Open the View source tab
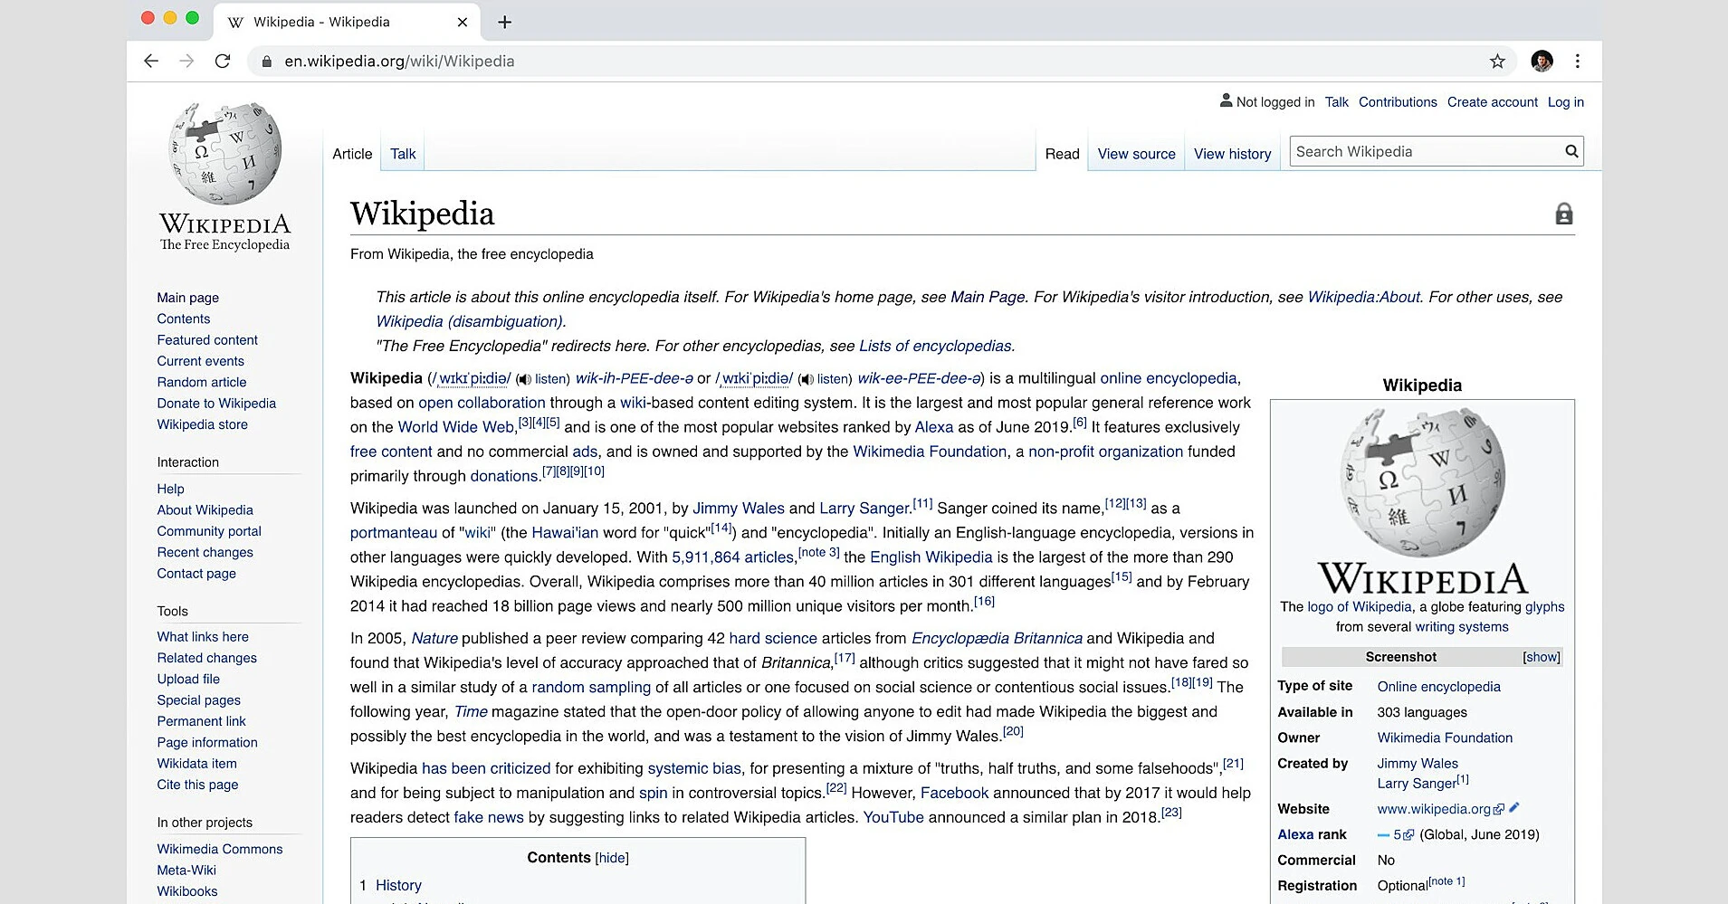Image resolution: width=1728 pixels, height=904 pixels. pos(1136,154)
